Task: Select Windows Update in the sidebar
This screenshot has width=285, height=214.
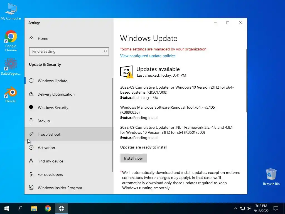Action: 69,81
